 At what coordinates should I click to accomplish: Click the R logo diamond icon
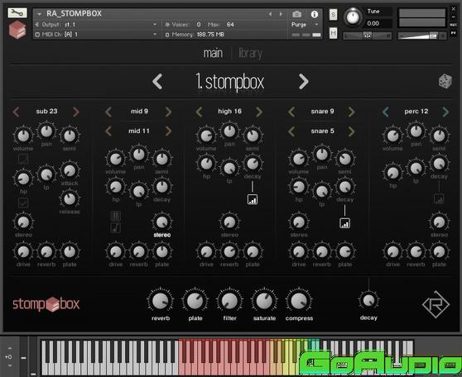[x=436, y=304]
